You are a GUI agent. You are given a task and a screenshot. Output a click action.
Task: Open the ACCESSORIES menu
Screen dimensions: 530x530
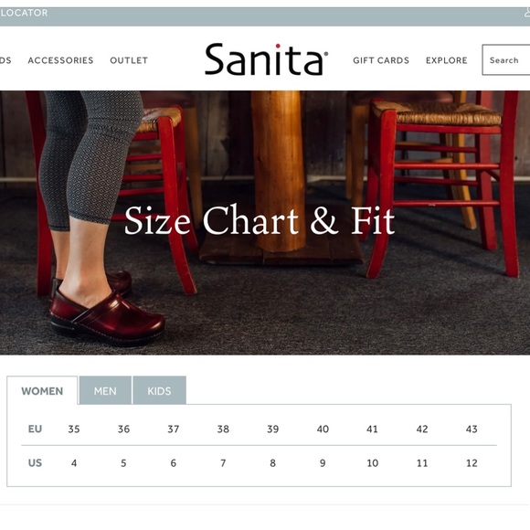tap(60, 60)
